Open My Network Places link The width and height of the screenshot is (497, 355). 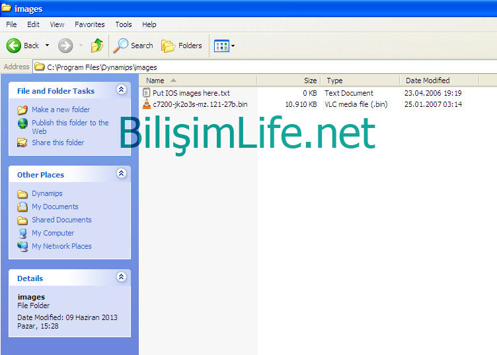pyautogui.click(x=62, y=246)
